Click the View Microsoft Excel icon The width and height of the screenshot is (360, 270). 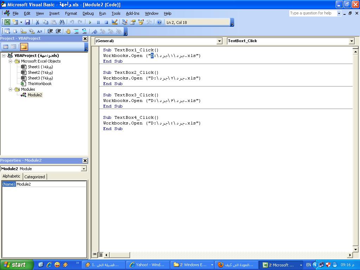point(7,22)
